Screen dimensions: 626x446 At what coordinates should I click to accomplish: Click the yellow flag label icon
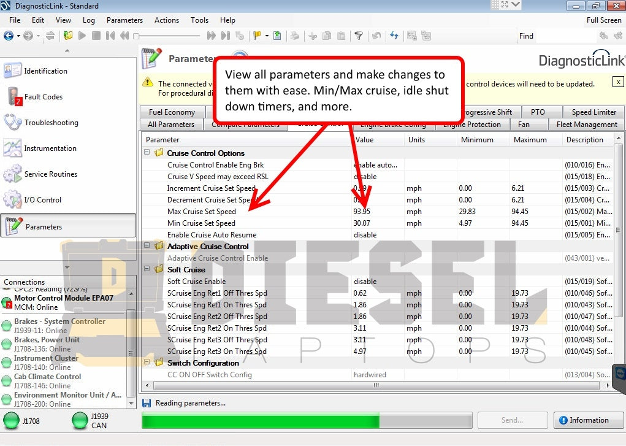[x=257, y=36]
